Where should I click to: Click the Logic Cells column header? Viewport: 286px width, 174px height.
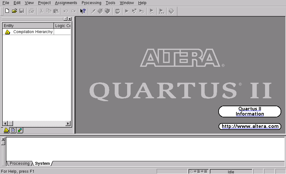point(62,25)
